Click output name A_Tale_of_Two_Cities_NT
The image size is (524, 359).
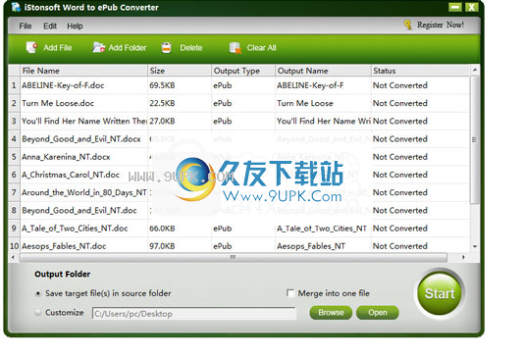click(322, 229)
